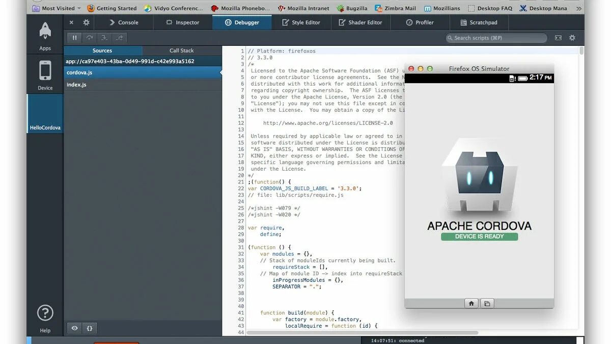Toggle pretty print braces button
Screen dimensions: 611x344
(x=90, y=328)
